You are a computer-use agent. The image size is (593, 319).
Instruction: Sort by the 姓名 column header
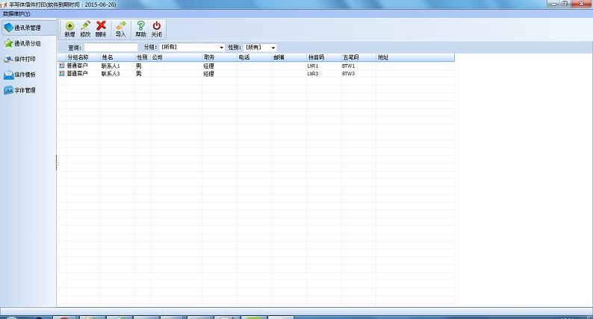117,57
